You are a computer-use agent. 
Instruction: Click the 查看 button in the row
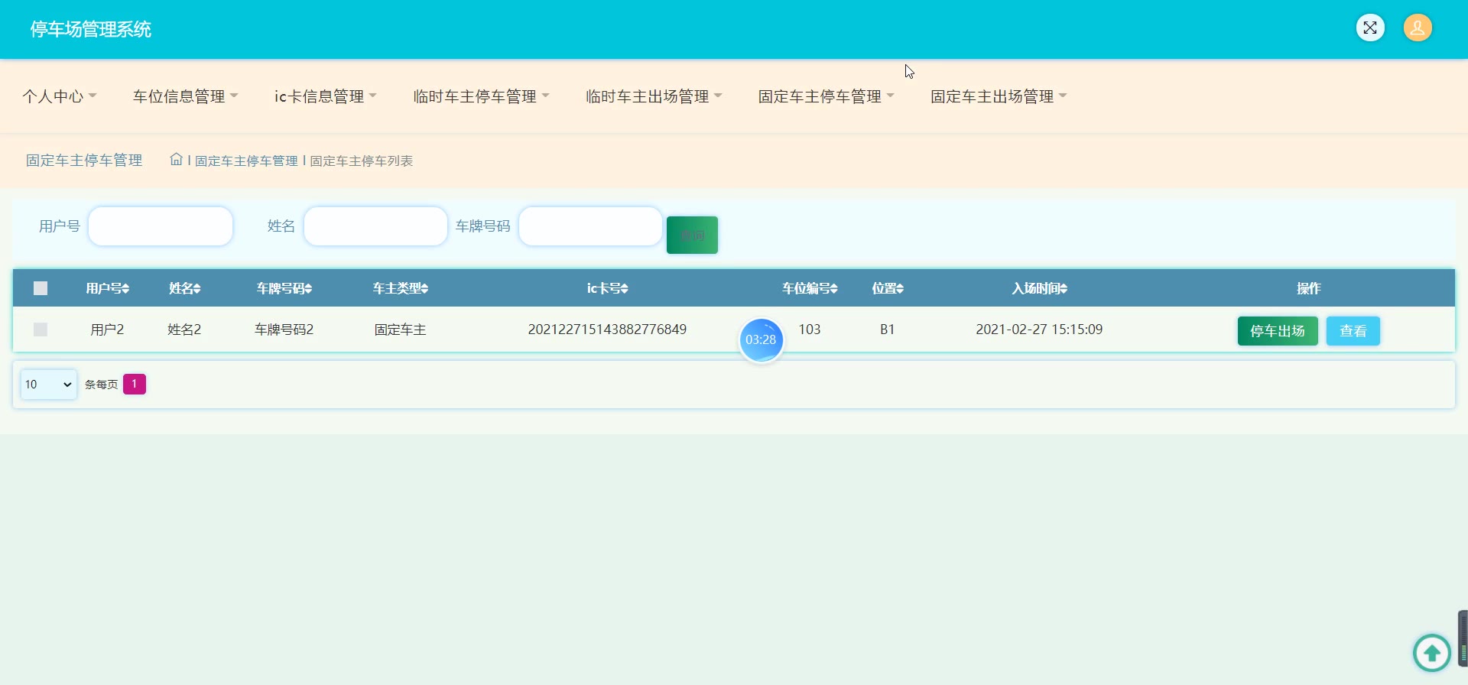[1353, 331]
